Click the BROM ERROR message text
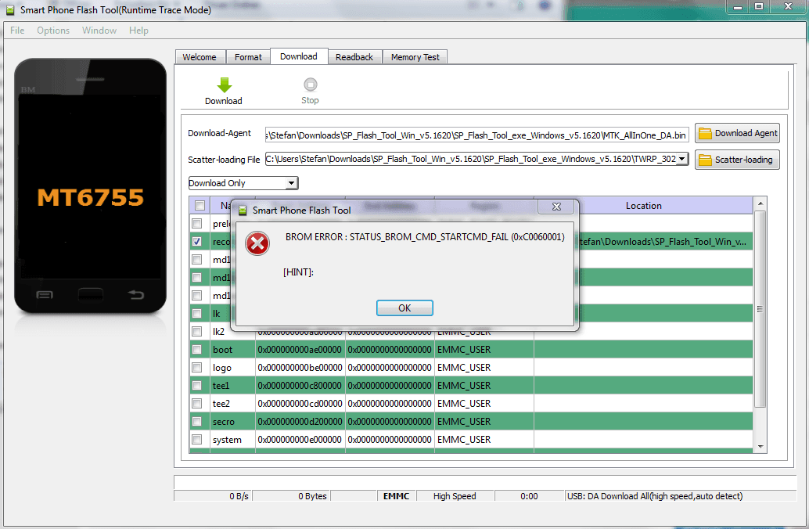Viewport: 809px width, 529px height. click(425, 237)
